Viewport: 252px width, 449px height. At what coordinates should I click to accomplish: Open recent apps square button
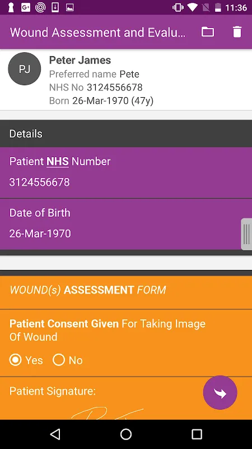197,434
